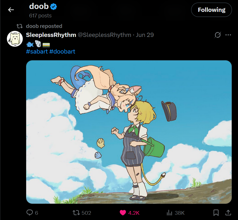Open the share upload icon
238x220 pixels.
(228, 213)
